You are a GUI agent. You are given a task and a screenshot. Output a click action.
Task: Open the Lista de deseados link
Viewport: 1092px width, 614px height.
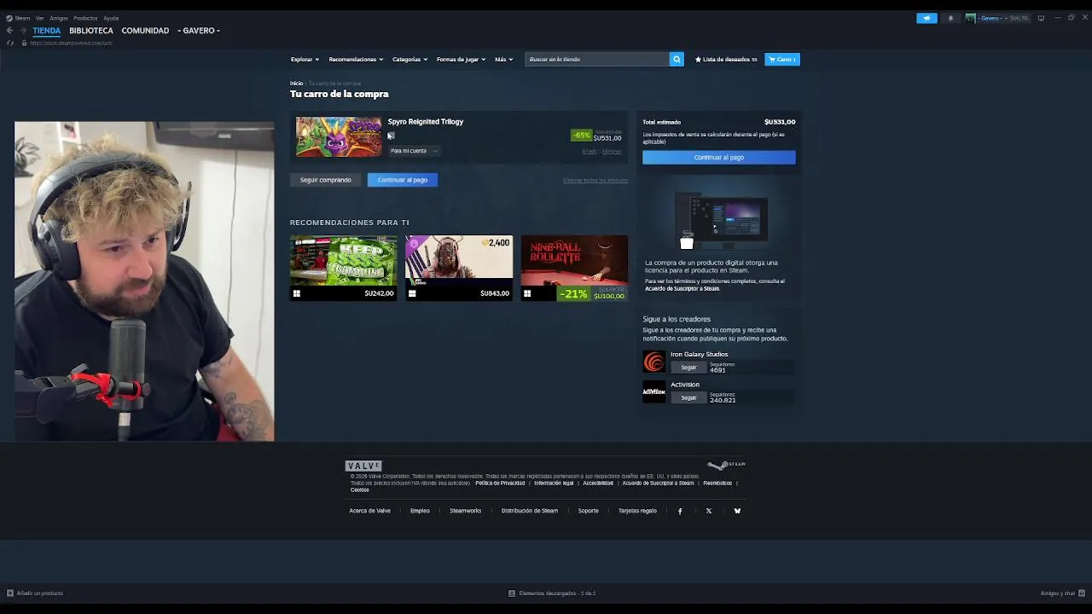(726, 59)
